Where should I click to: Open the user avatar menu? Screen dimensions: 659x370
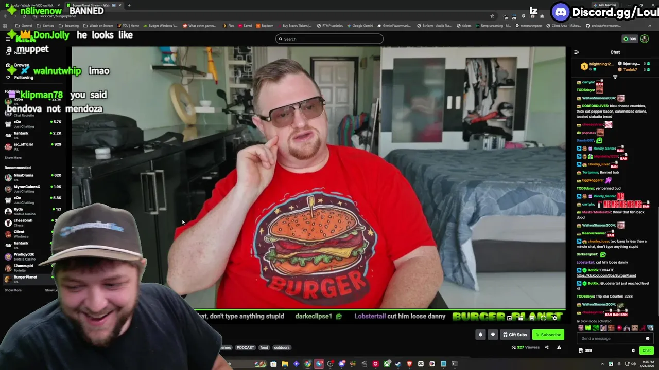[645, 39]
